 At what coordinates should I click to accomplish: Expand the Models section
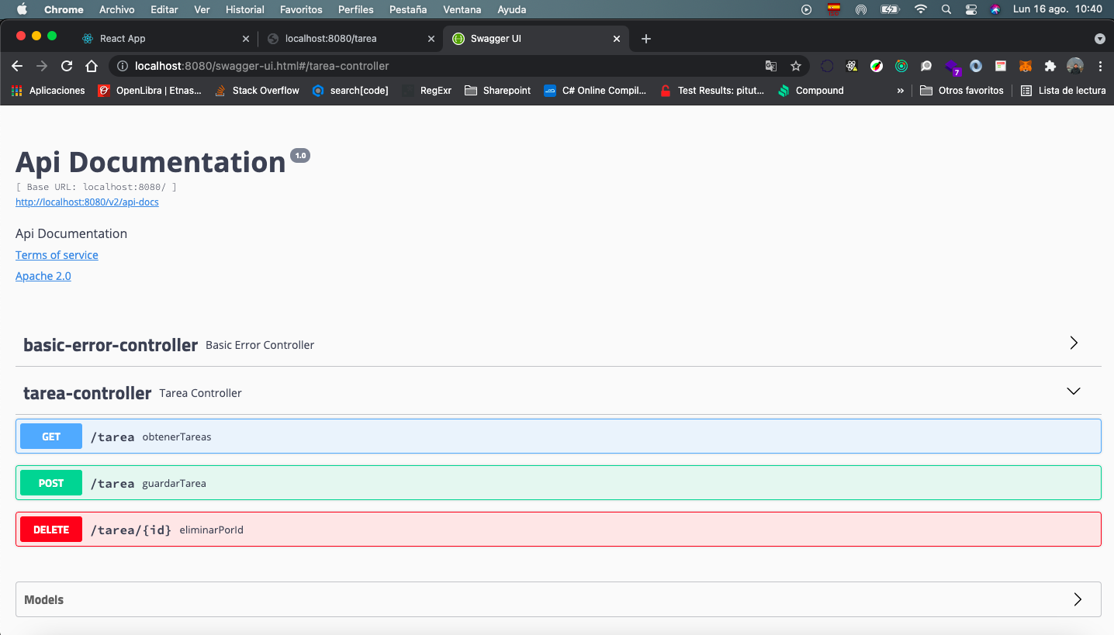coord(1078,599)
